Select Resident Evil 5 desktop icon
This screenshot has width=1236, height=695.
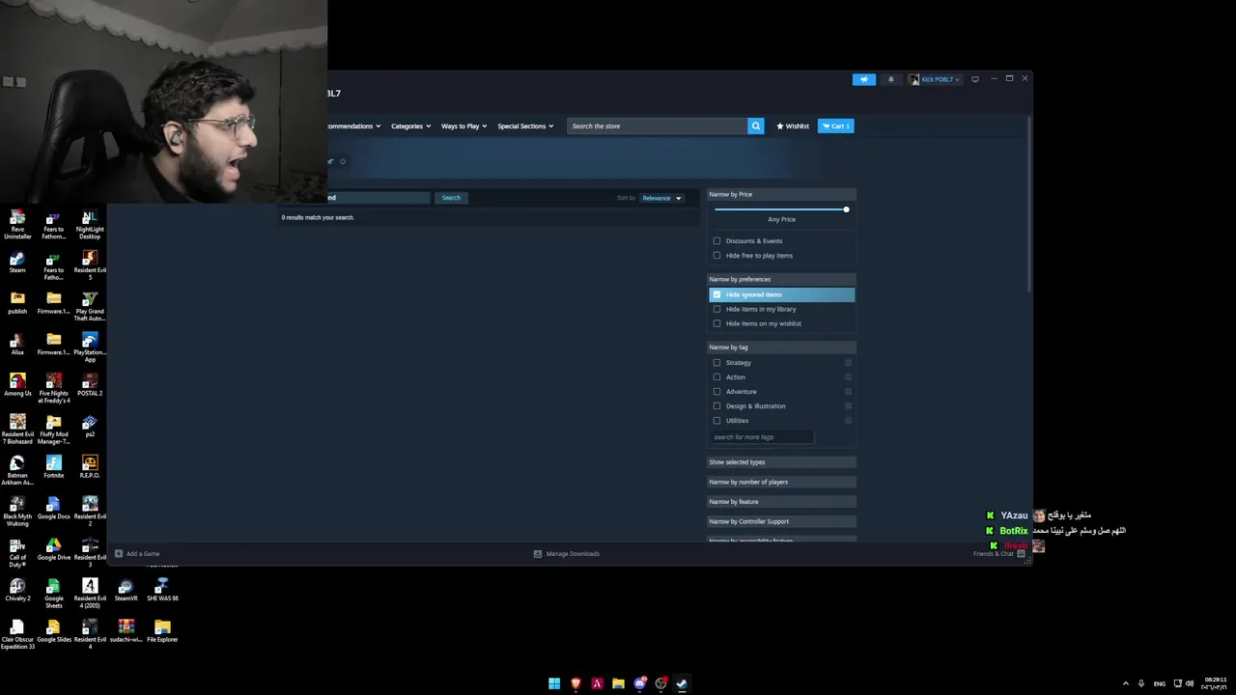90,265
